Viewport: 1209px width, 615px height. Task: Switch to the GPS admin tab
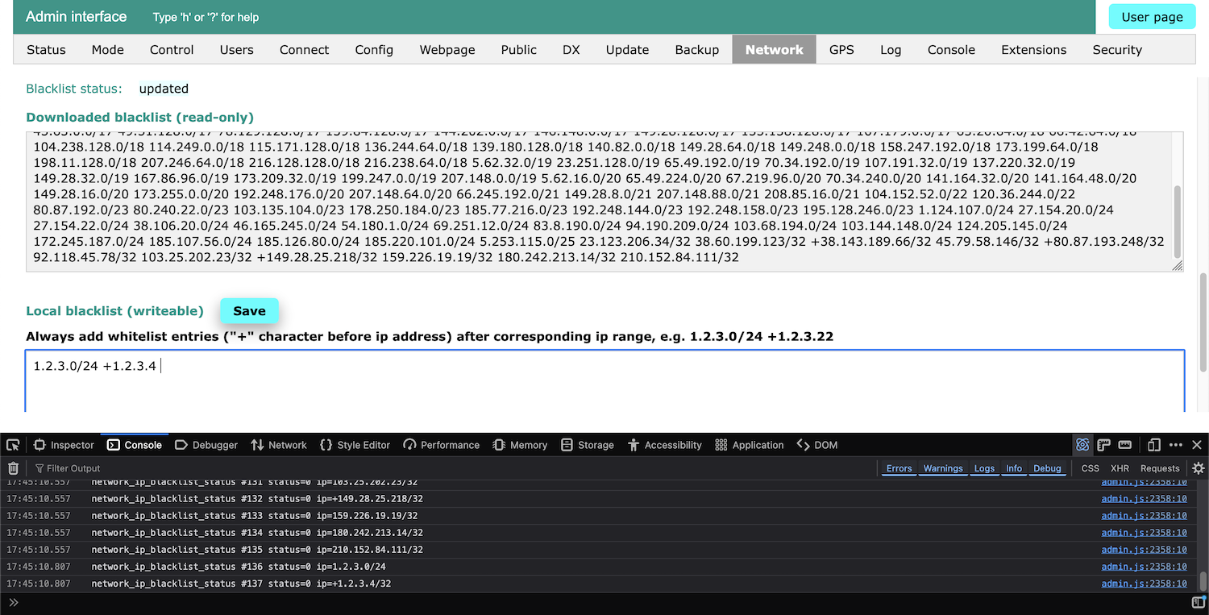pyautogui.click(x=841, y=50)
